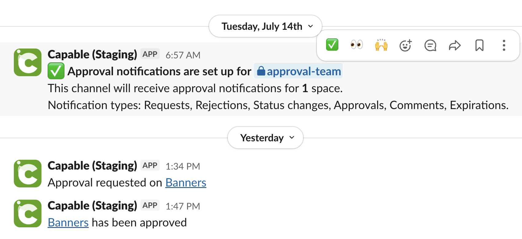The image size is (522, 239).
Task: React with the eyes emoji
Action: 356,45
